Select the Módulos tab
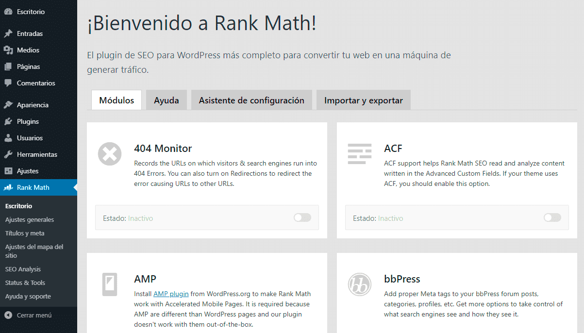 pos(116,100)
